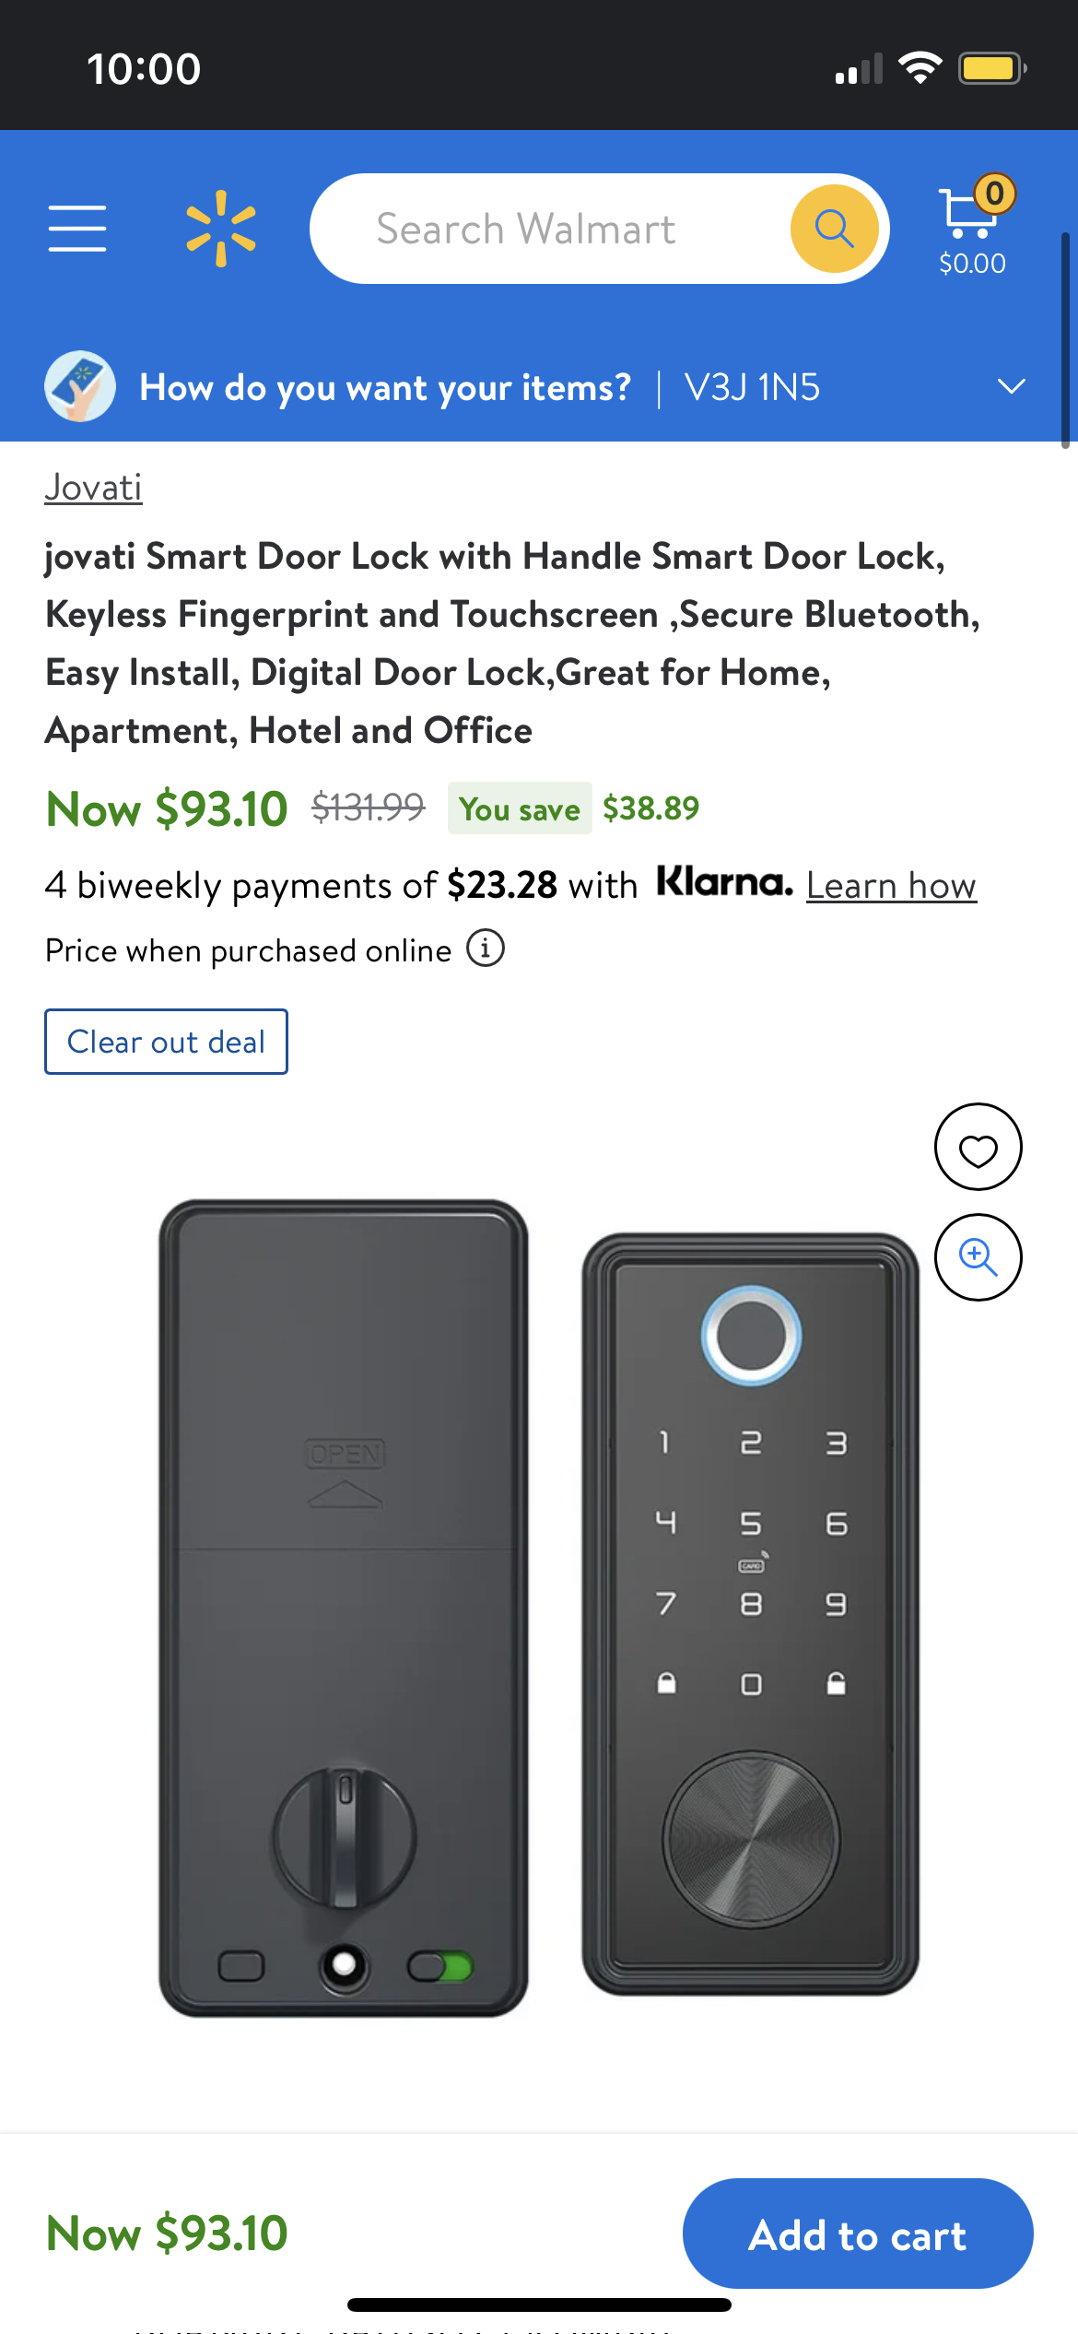
Task: Open the Klarna 'Learn how' link
Action: 890,885
